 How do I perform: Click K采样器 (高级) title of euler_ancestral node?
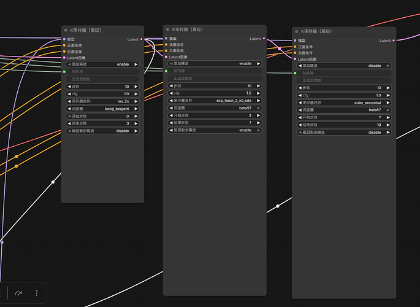coord(316,31)
